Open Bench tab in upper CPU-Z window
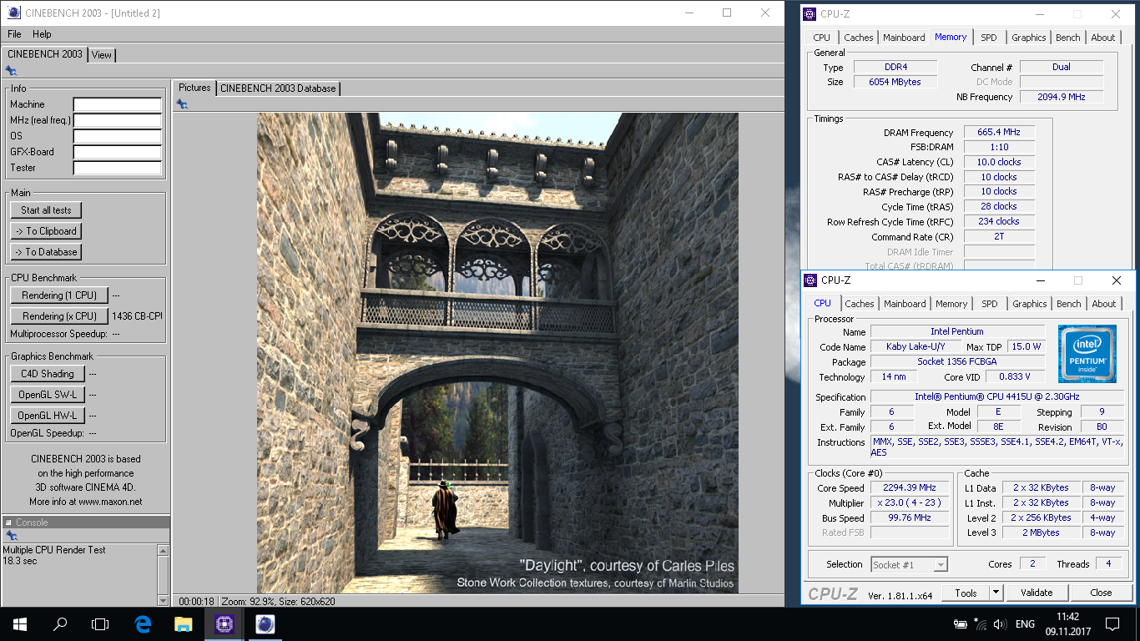This screenshot has height=641, width=1140. pos(1067,38)
